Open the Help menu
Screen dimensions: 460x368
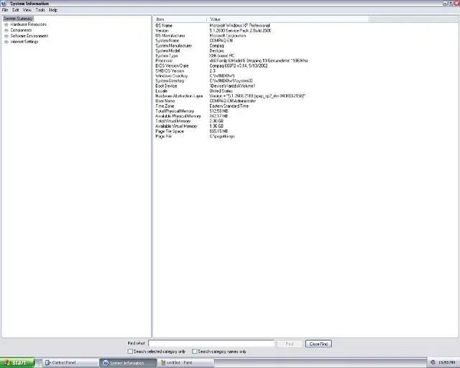(x=53, y=10)
